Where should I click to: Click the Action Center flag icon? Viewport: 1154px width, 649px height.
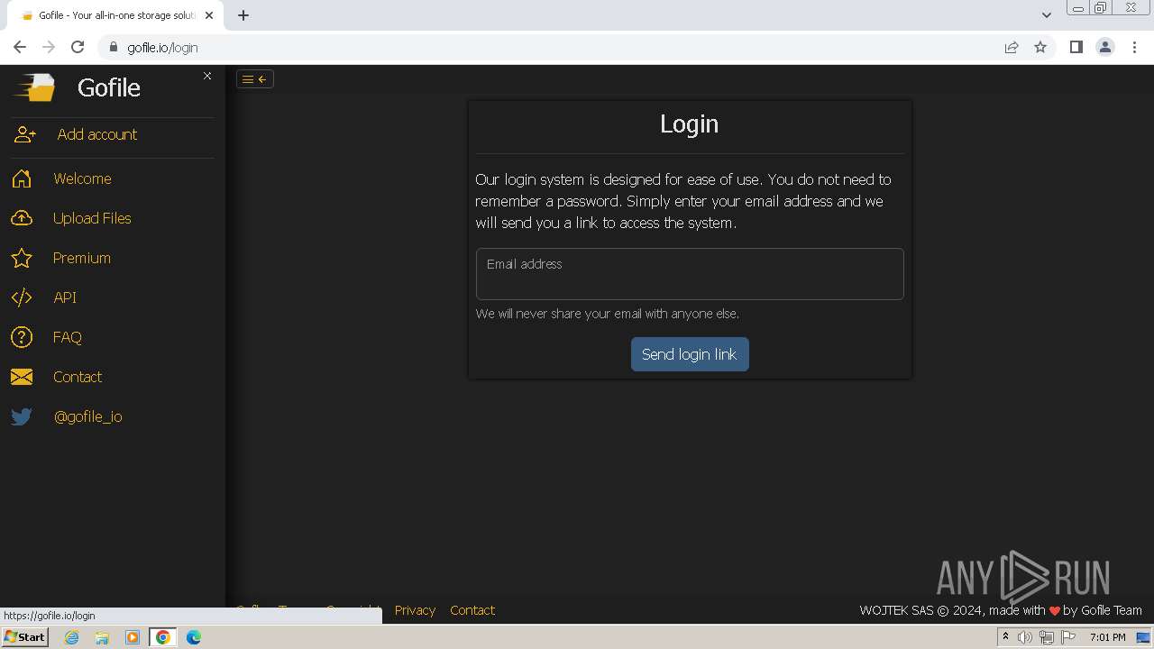1068,637
